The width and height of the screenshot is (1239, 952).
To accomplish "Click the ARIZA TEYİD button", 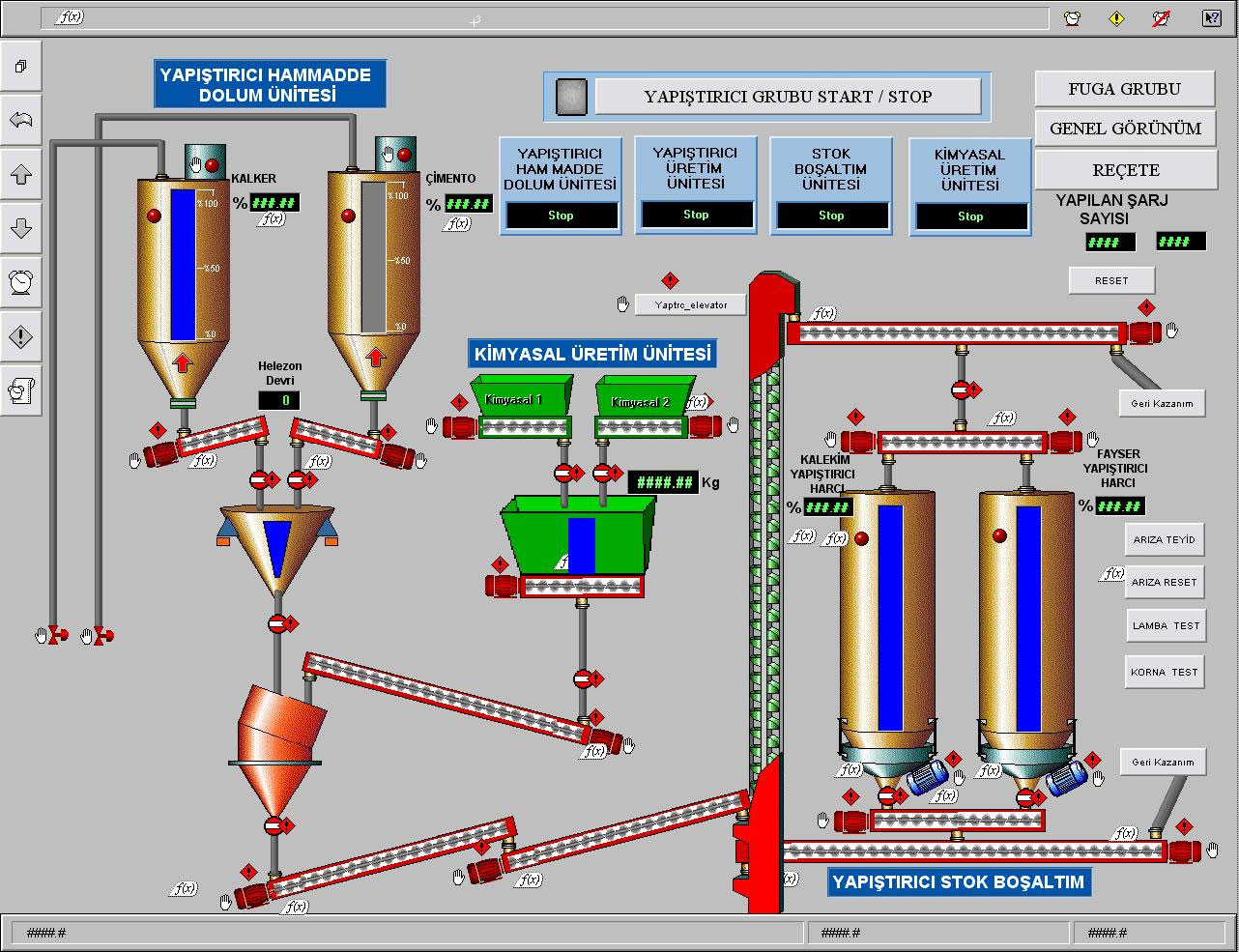I will [x=1164, y=540].
